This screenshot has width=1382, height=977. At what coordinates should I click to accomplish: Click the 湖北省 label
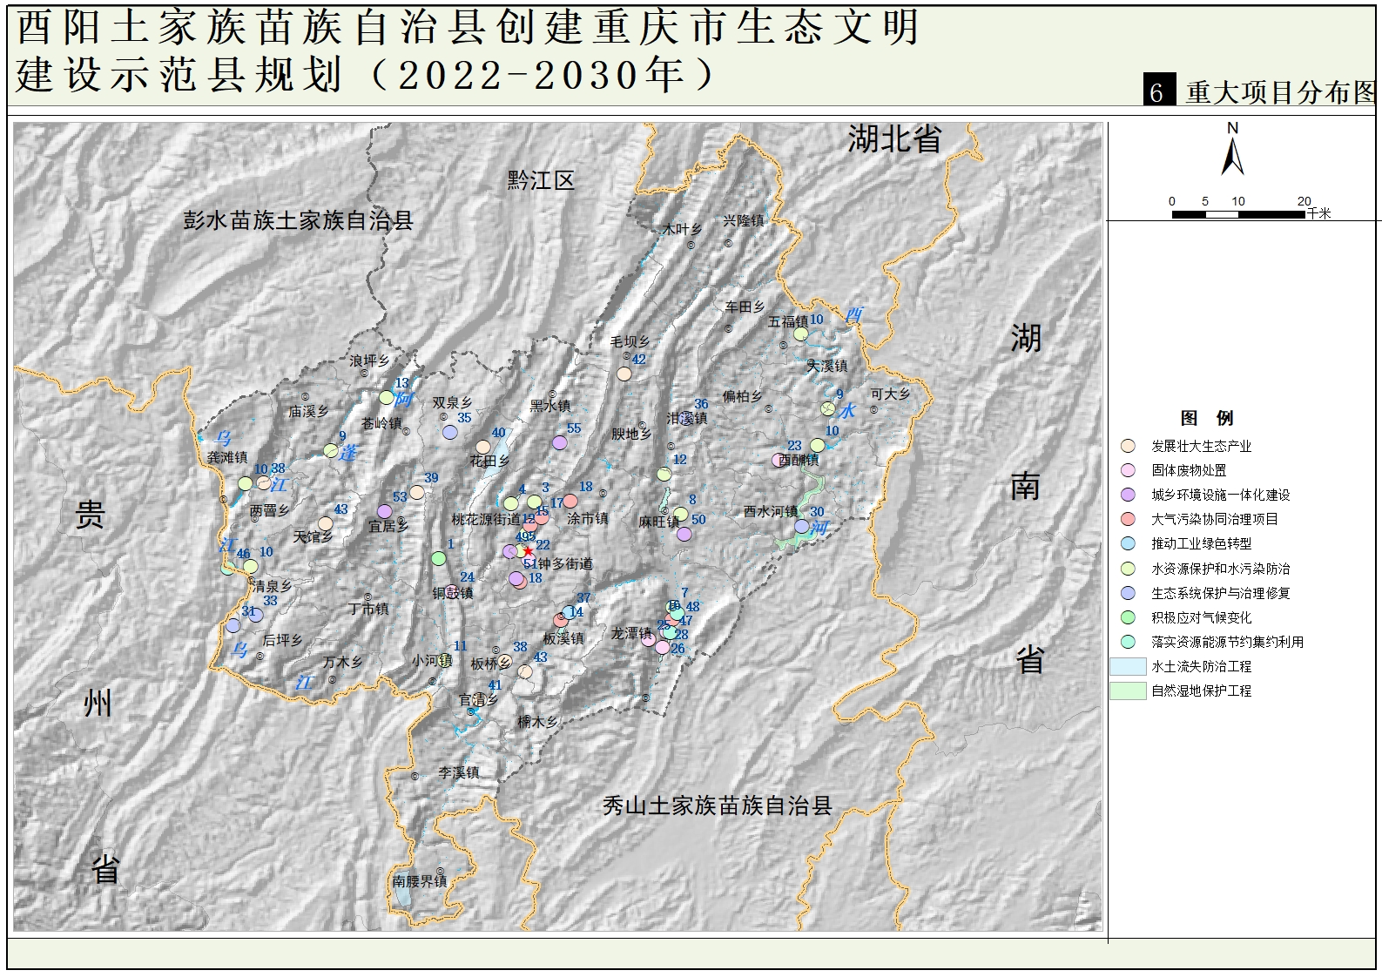894,138
